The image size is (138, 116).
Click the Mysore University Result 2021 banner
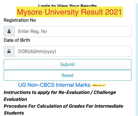point(70,12)
